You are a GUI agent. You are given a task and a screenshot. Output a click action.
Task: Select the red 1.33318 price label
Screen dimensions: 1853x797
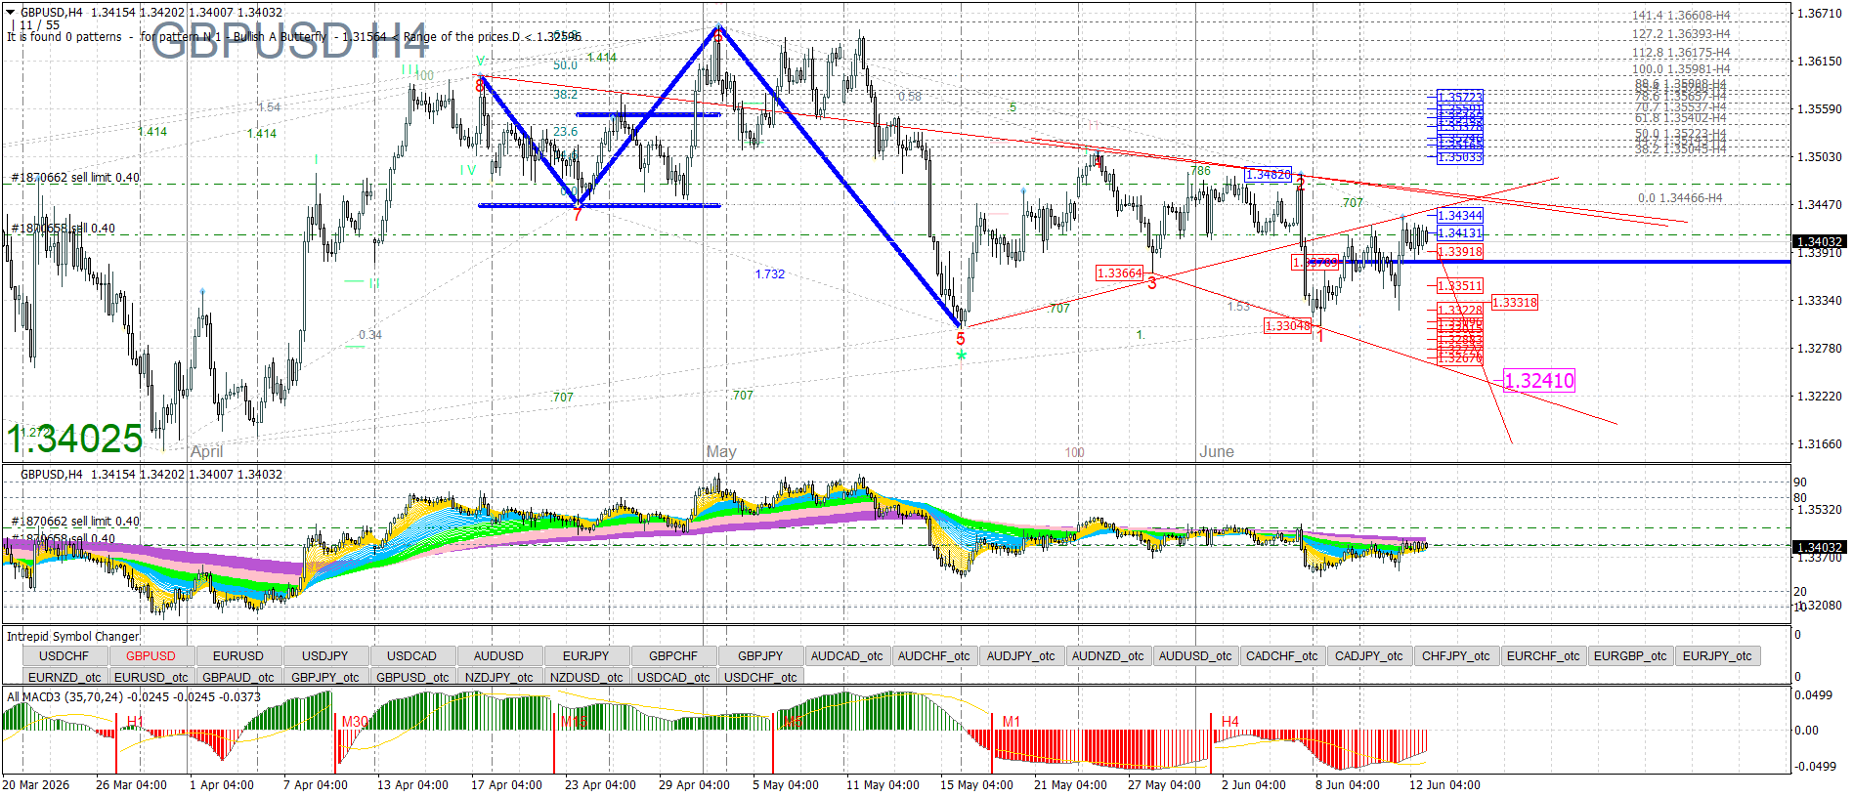1515,303
